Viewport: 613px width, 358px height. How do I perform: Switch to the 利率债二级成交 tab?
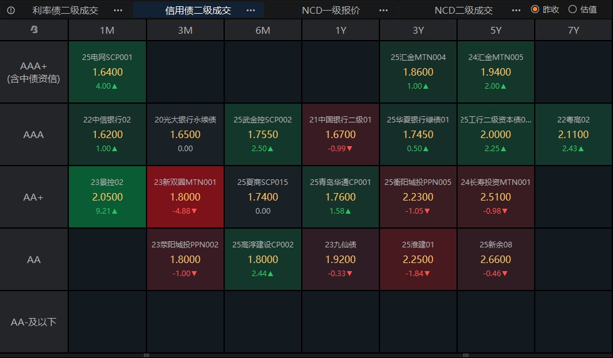coord(65,10)
